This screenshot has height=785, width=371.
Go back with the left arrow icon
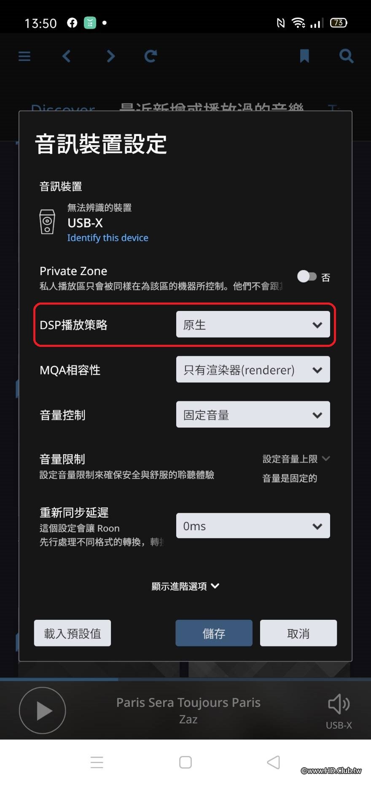[x=66, y=56]
